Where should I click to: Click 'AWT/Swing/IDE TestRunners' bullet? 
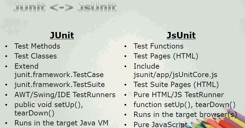[65, 95]
